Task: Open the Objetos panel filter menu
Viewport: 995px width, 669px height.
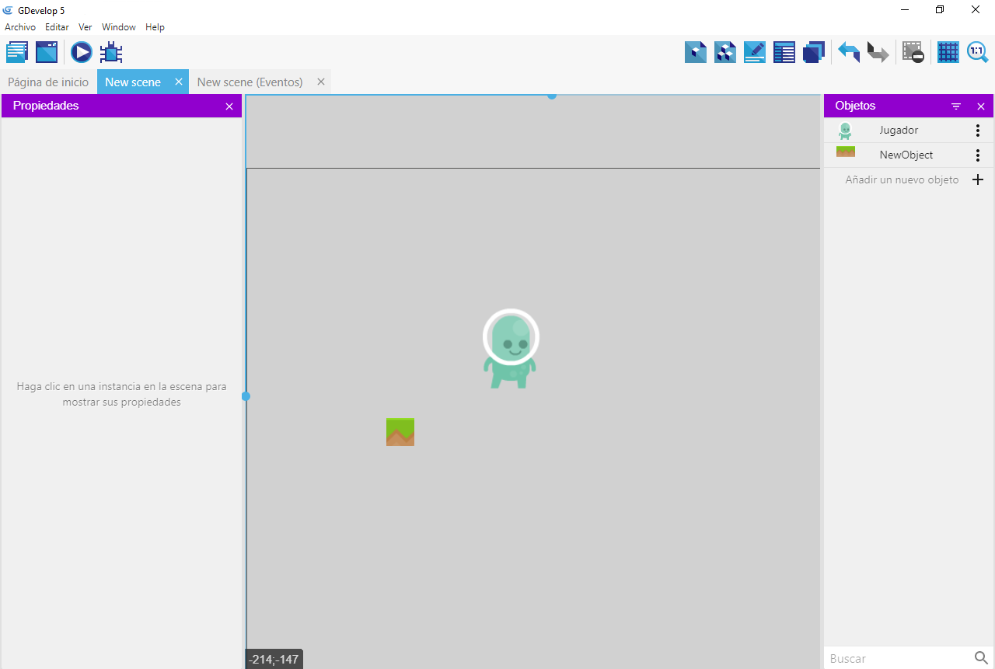Action: coord(956,106)
